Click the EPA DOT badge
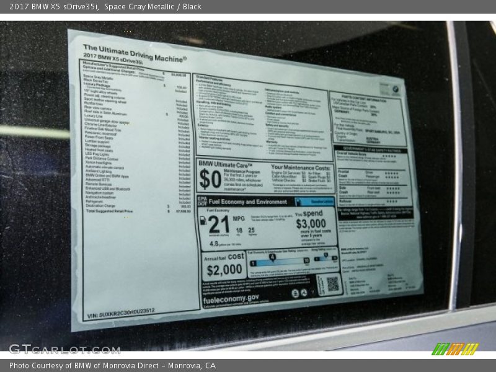The width and height of the screenshot is (496, 372). click(x=202, y=201)
